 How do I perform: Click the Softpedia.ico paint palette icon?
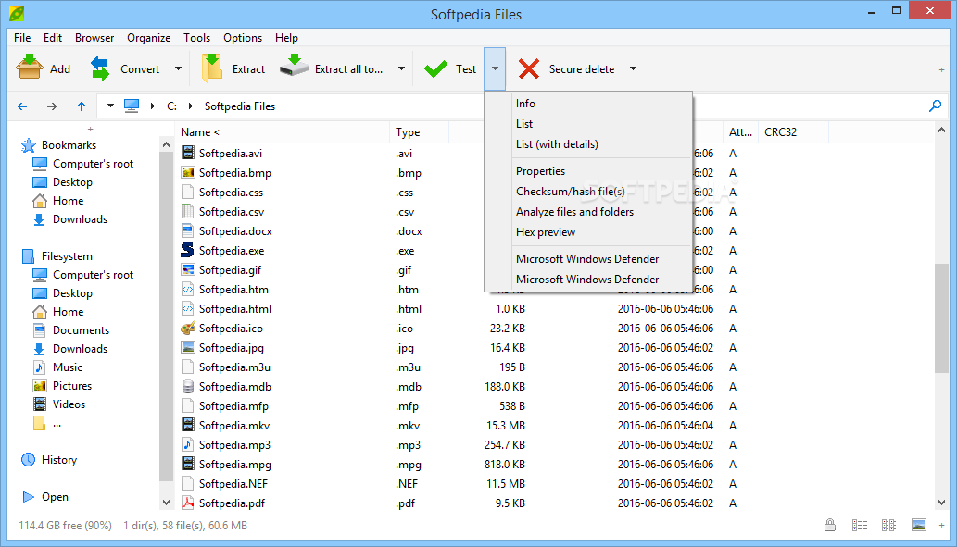point(187,328)
